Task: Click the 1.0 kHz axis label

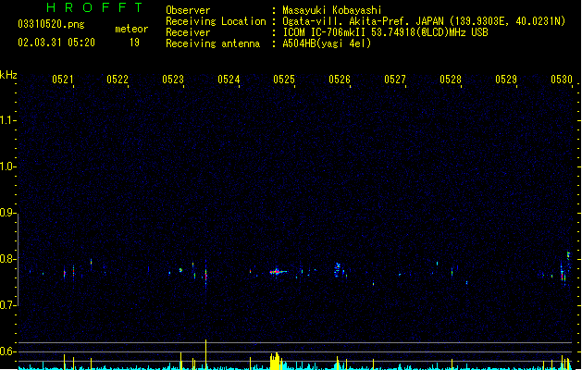Action: [7, 166]
